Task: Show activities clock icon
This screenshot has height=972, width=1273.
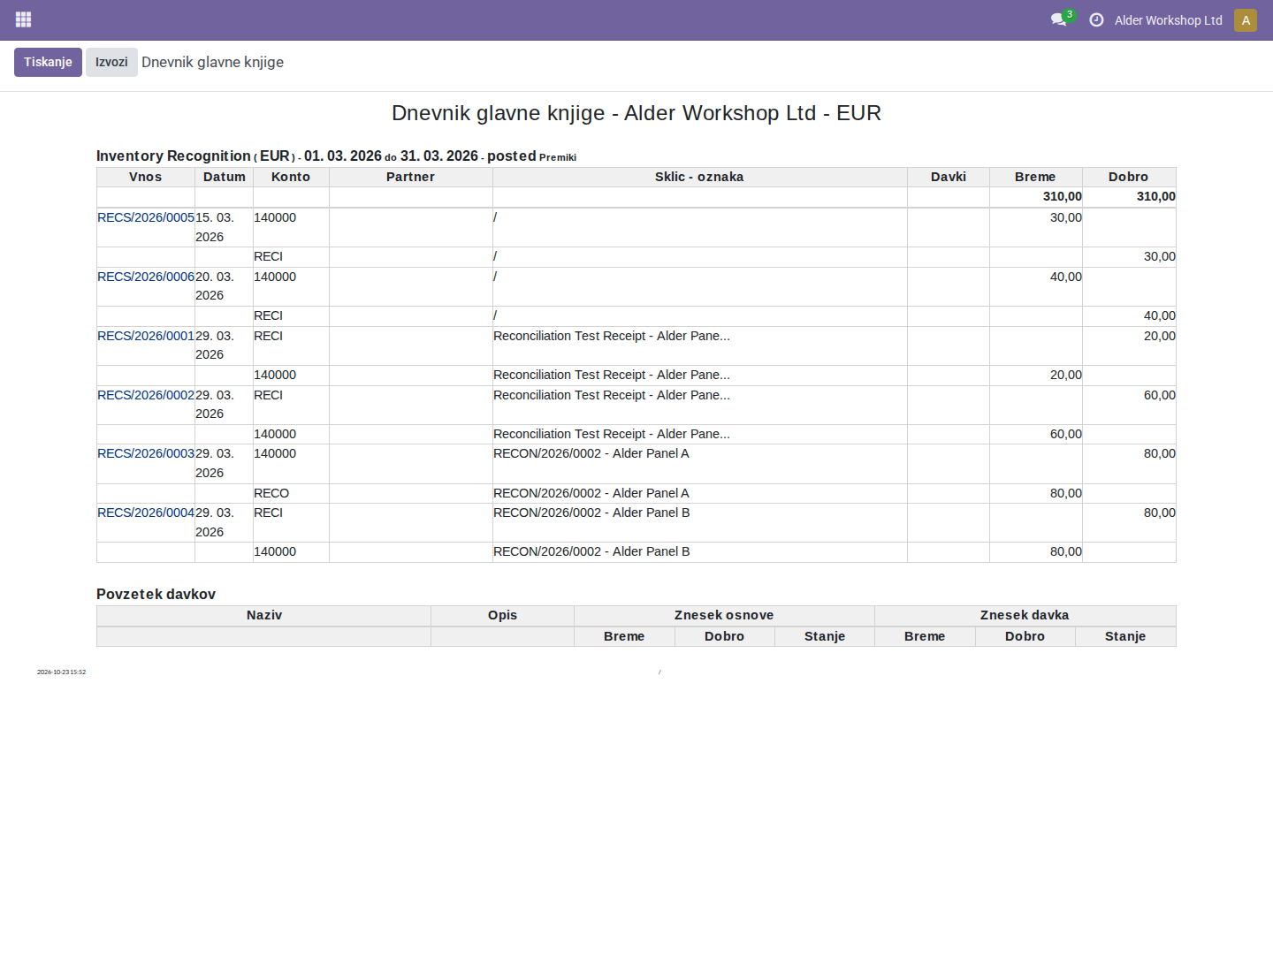Action: click(x=1096, y=19)
